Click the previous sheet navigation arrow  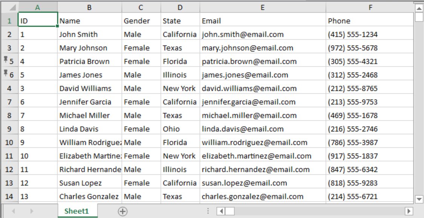[14, 212]
